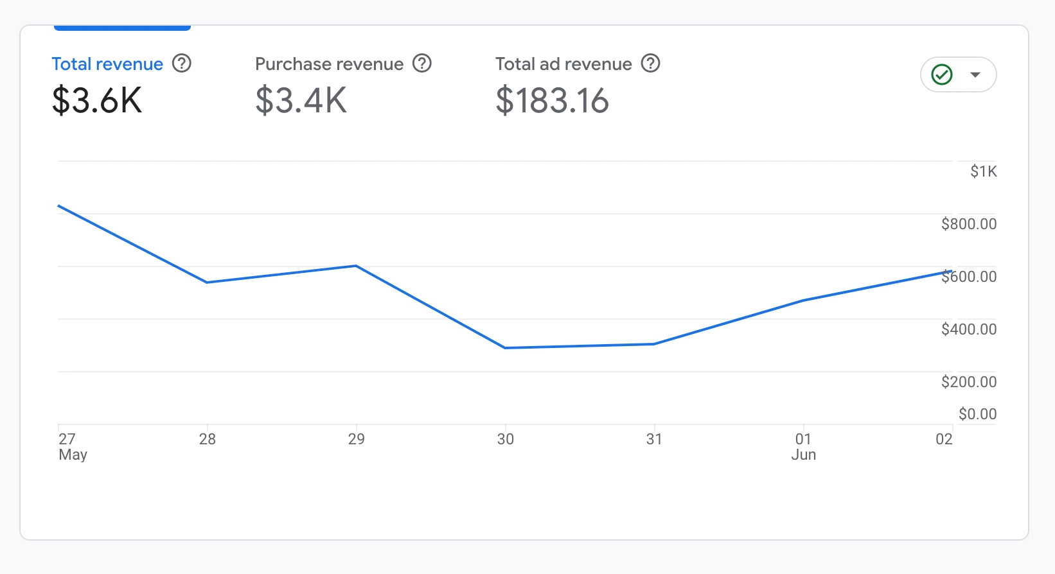Select the line data point above 31
Image resolution: width=1055 pixels, height=574 pixels.
tap(654, 344)
